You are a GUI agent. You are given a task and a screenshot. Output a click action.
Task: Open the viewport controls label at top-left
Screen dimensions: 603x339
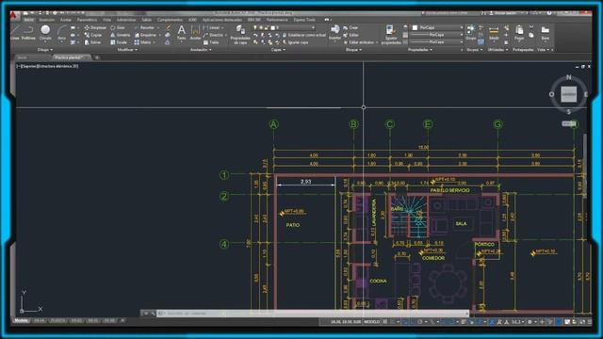(x=48, y=66)
